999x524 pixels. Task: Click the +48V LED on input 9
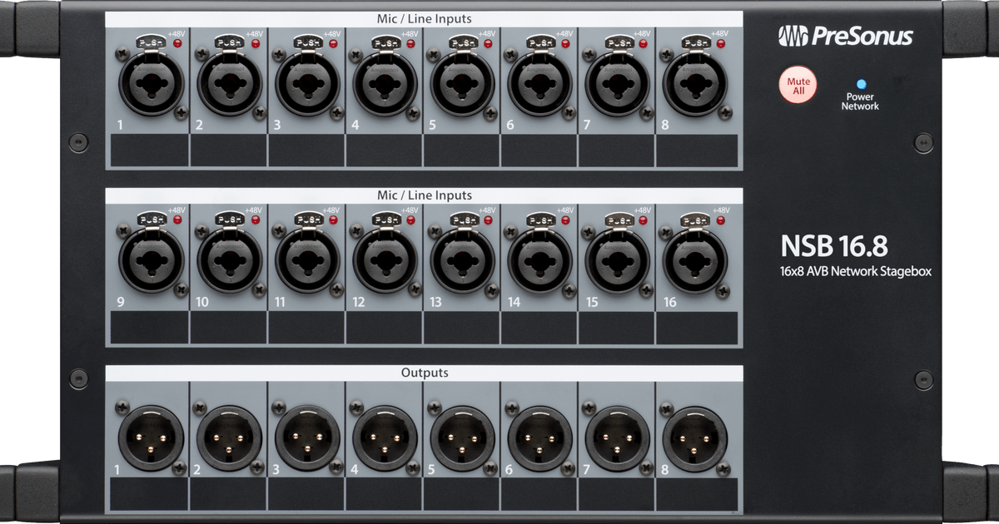pos(176,220)
